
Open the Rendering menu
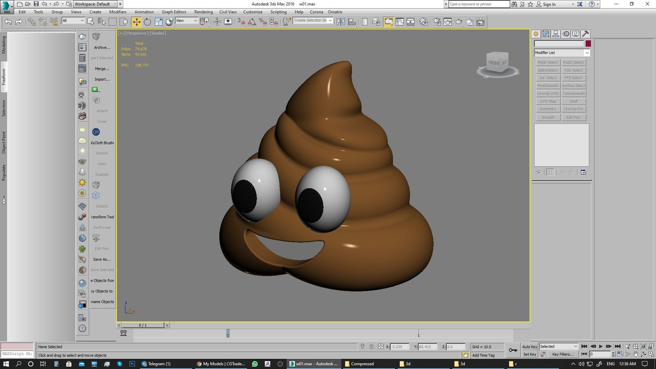(203, 12)
